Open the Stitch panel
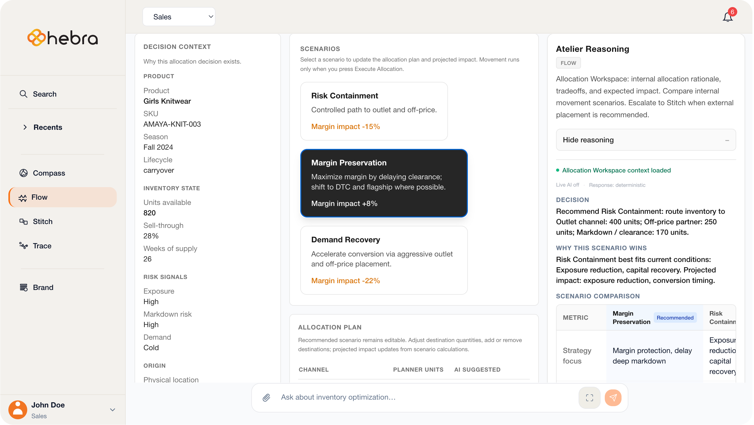Viewport: 754px width, 425px height. [42, 221]
